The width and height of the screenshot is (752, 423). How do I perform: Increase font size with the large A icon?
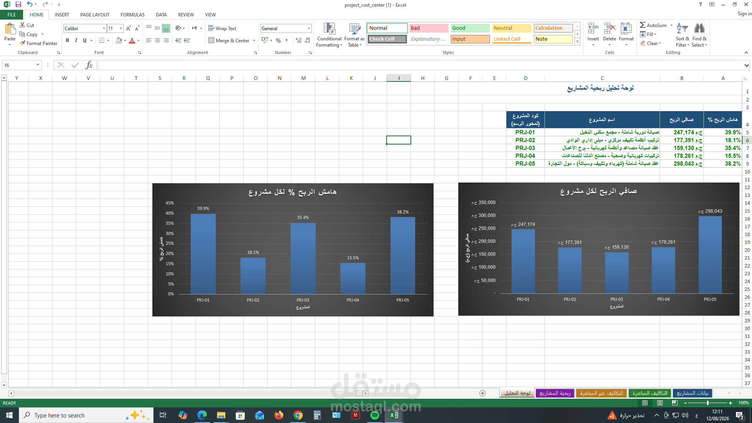point(128,28)
